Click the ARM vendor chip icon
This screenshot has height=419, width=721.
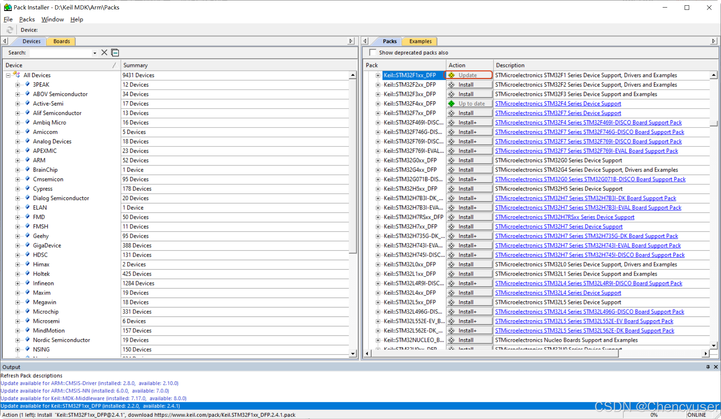click(27, 160)
